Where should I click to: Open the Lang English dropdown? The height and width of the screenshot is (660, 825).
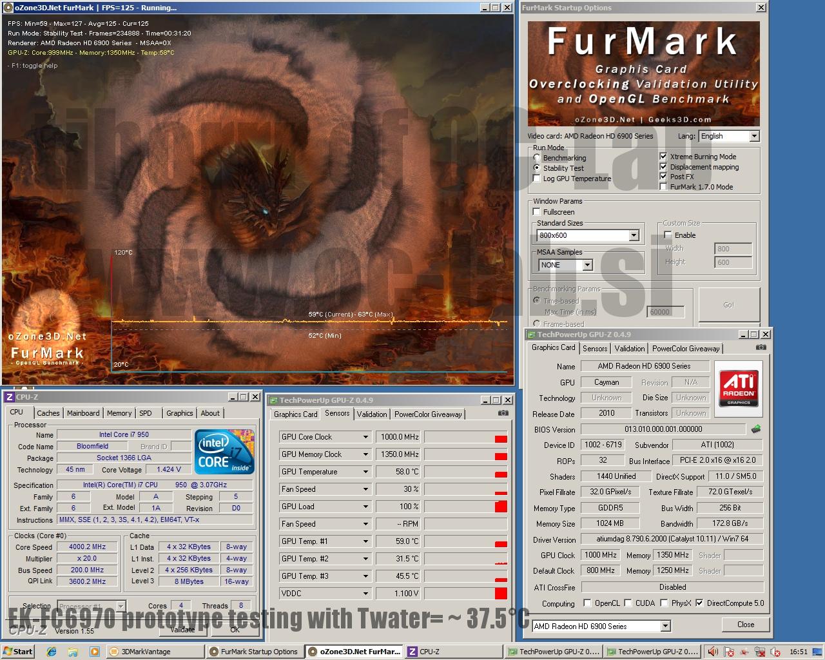(754, 136)
